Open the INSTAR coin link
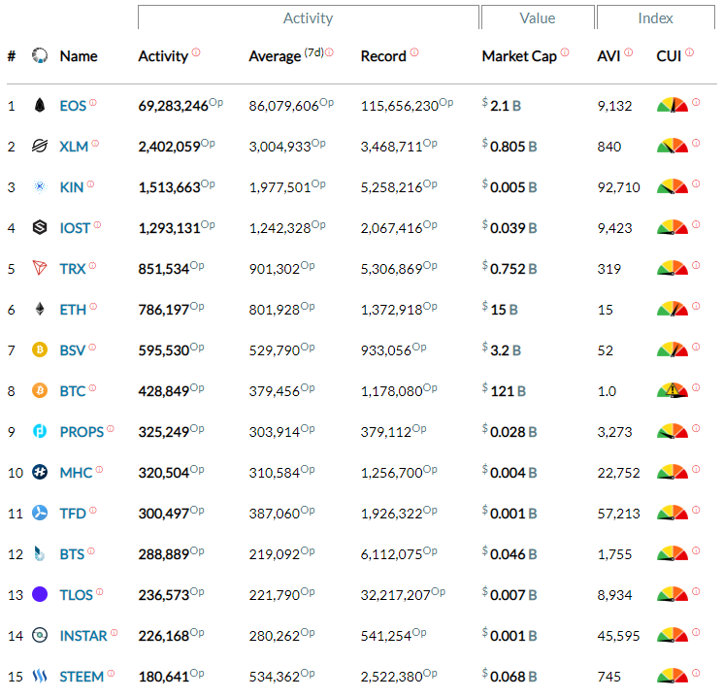This screenshot has height=698, width=723. tap(83, 636)
